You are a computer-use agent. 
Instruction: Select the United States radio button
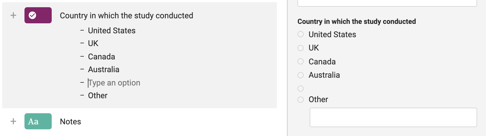301,34
